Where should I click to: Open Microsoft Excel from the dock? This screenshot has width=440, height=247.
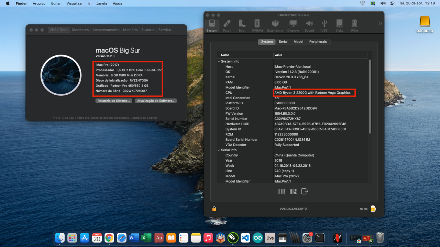[x=146, y=237]
